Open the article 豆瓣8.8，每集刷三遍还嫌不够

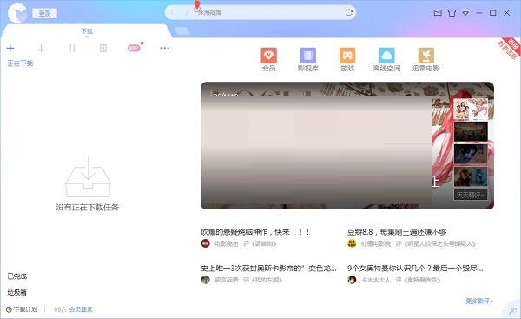(397, 232)
